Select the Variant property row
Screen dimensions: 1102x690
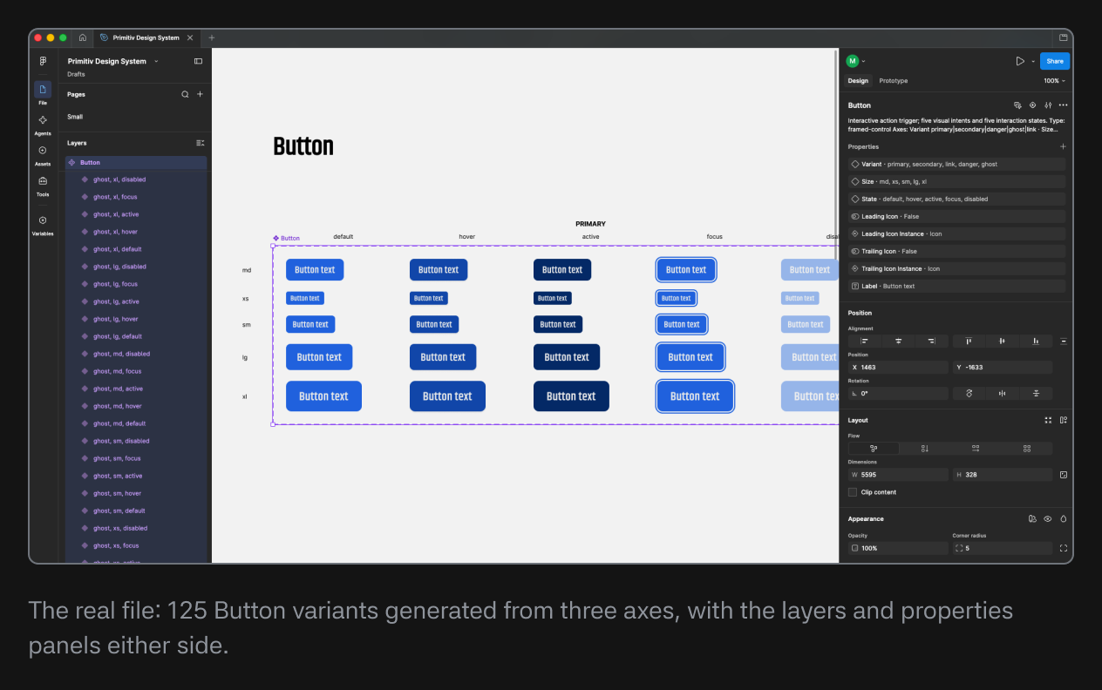pyautogui.click(x=957, y=164)
